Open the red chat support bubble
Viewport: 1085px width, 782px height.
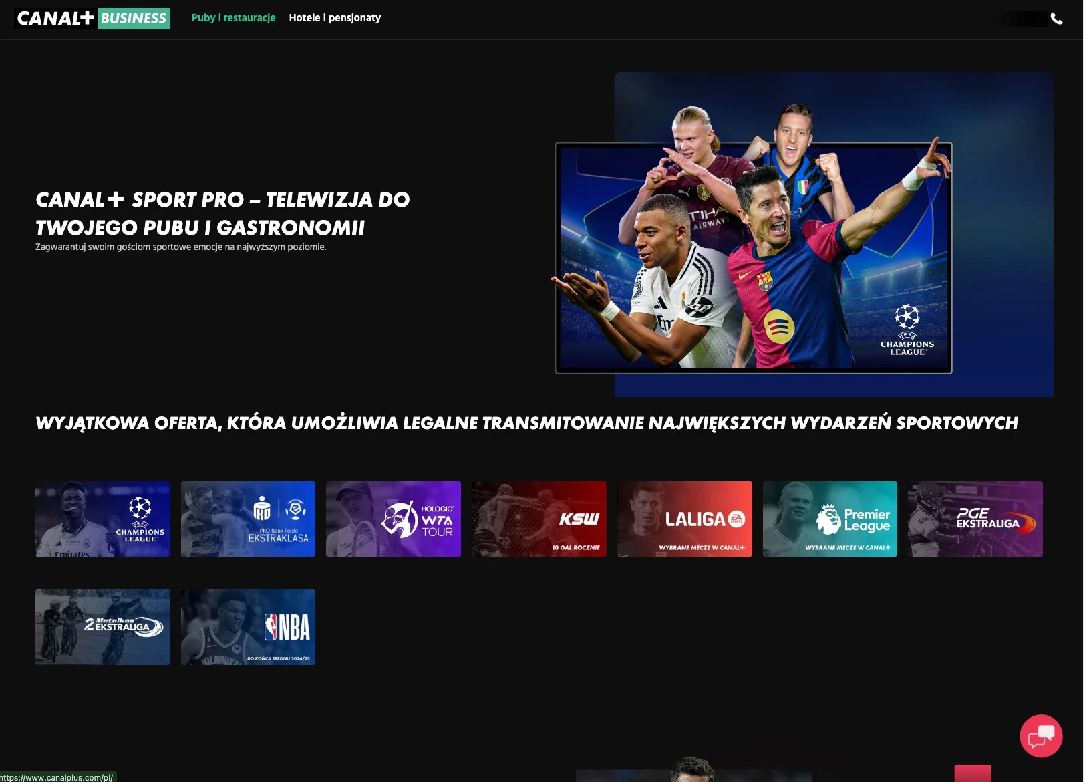tap(1041, 736)
